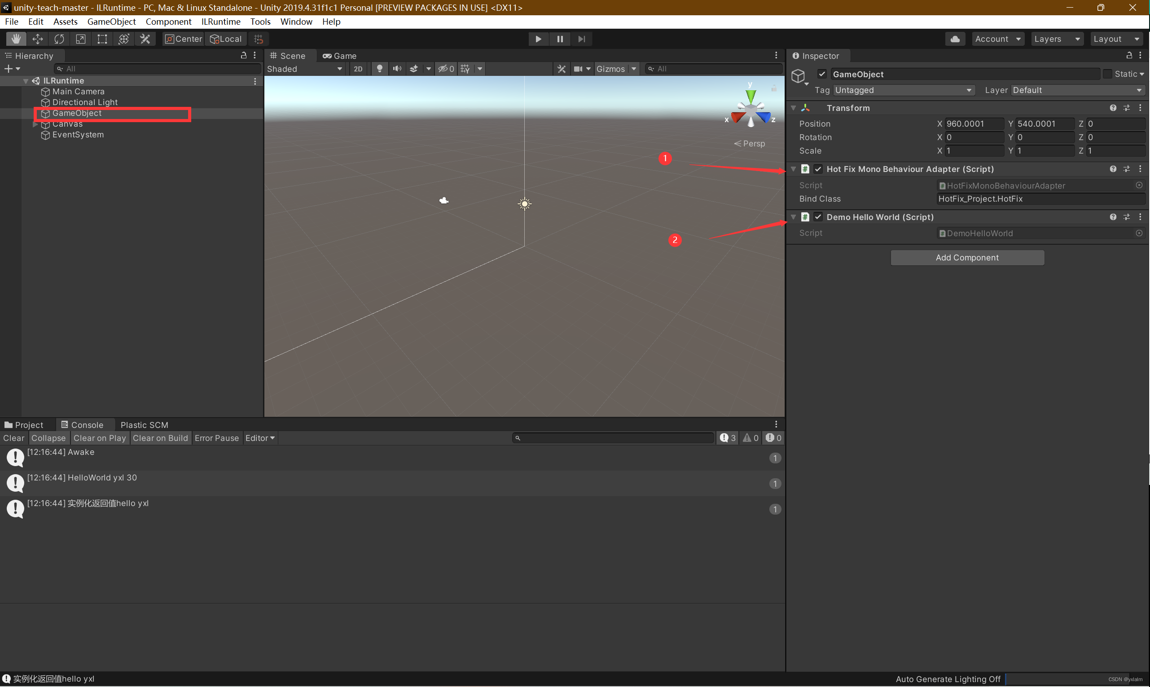Click the Add Component button
1150x687 pixels.
point(967,257)
